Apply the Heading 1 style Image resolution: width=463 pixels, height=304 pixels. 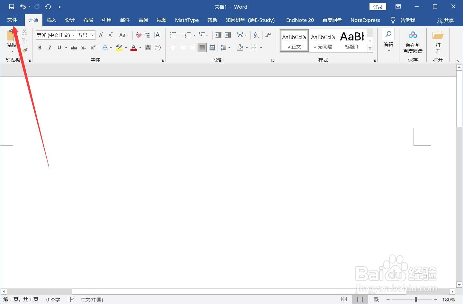tap(352, 40)
